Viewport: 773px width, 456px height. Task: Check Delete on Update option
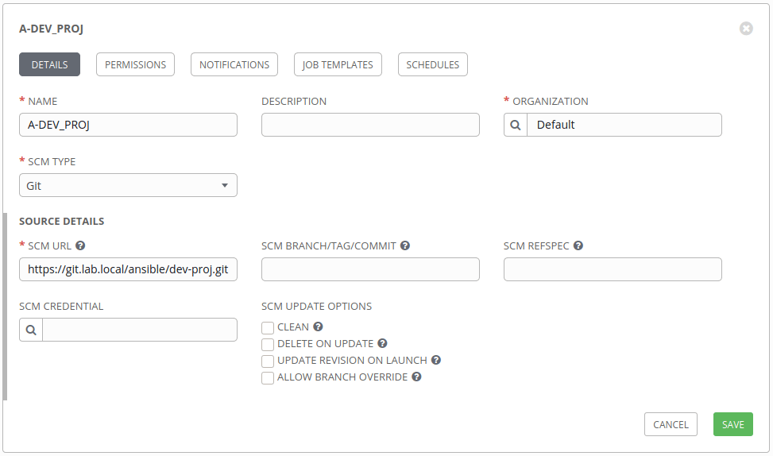(268, 344)
